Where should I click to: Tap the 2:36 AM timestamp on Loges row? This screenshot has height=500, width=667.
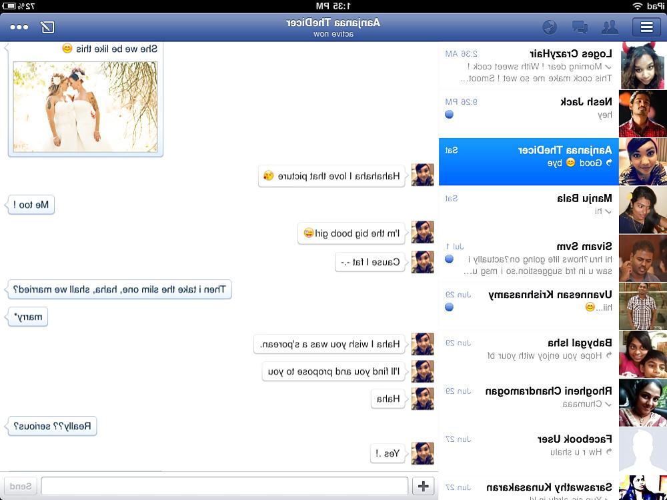point(461,53)
